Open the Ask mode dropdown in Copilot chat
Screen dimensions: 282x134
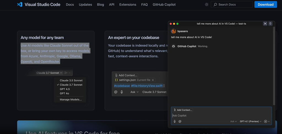coord(234,121)
